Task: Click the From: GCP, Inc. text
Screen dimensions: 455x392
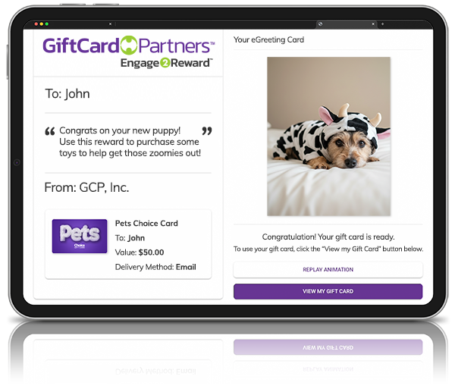Action: click(86, 187)
